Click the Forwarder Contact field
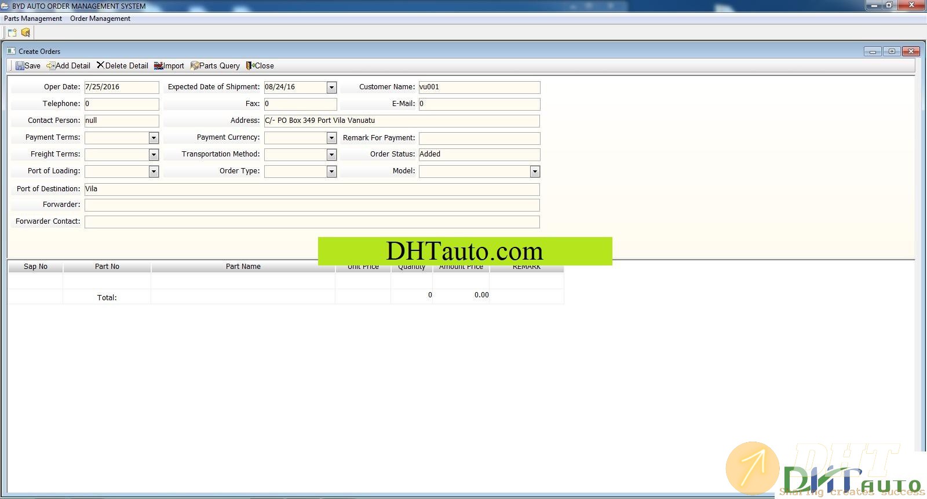 (x=312, y=222)
